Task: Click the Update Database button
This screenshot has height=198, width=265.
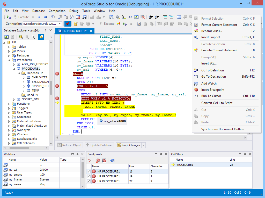Action: 99,145
